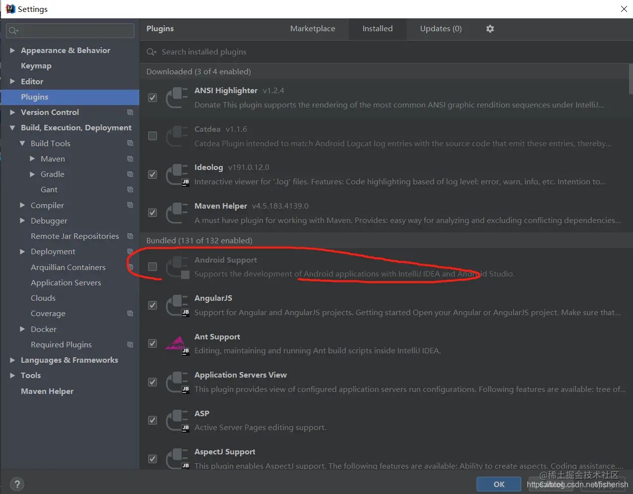The height and width of the screenshot is (494, 633).
Task: Disable the ANSI Highlighter plugin checkbox
Action: [x=153, y=98]
